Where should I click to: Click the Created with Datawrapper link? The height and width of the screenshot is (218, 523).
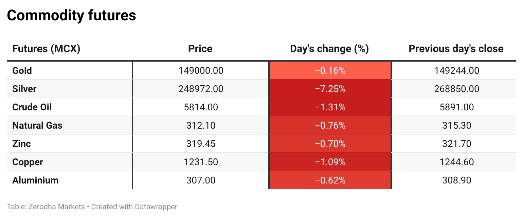(x=134, y=206)
